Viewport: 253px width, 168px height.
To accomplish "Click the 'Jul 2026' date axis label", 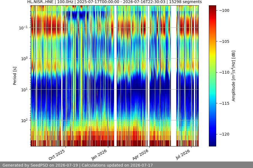I will pyautogui.click(x=183, y=155).
